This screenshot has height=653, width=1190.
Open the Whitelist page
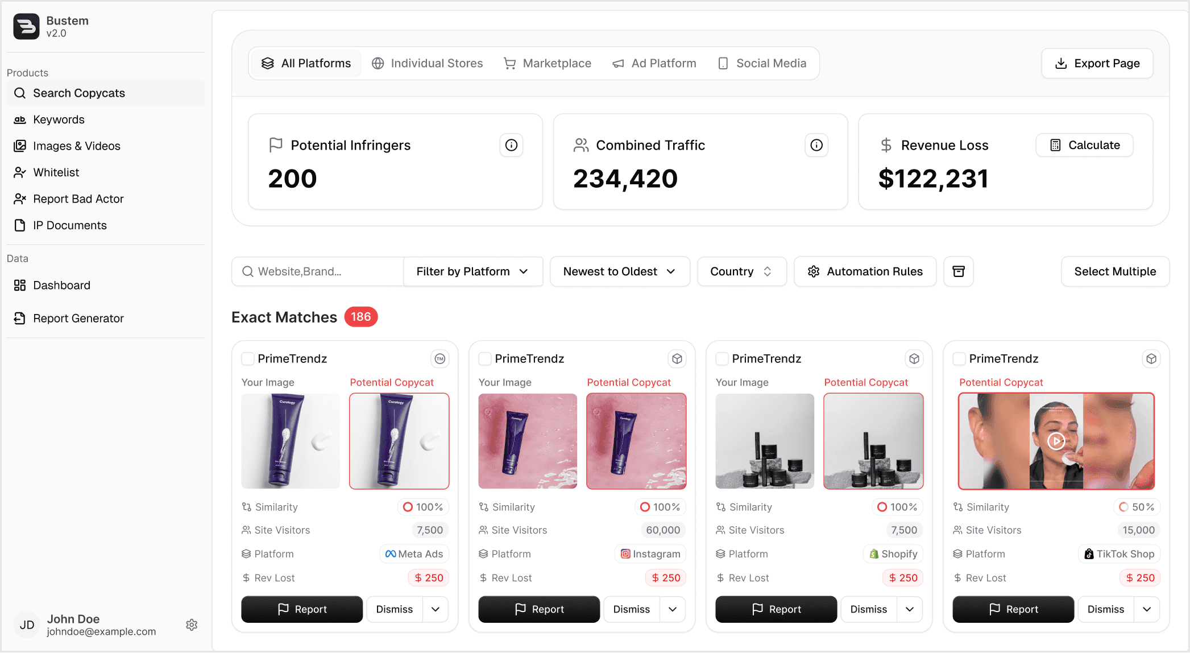[56, 172]
